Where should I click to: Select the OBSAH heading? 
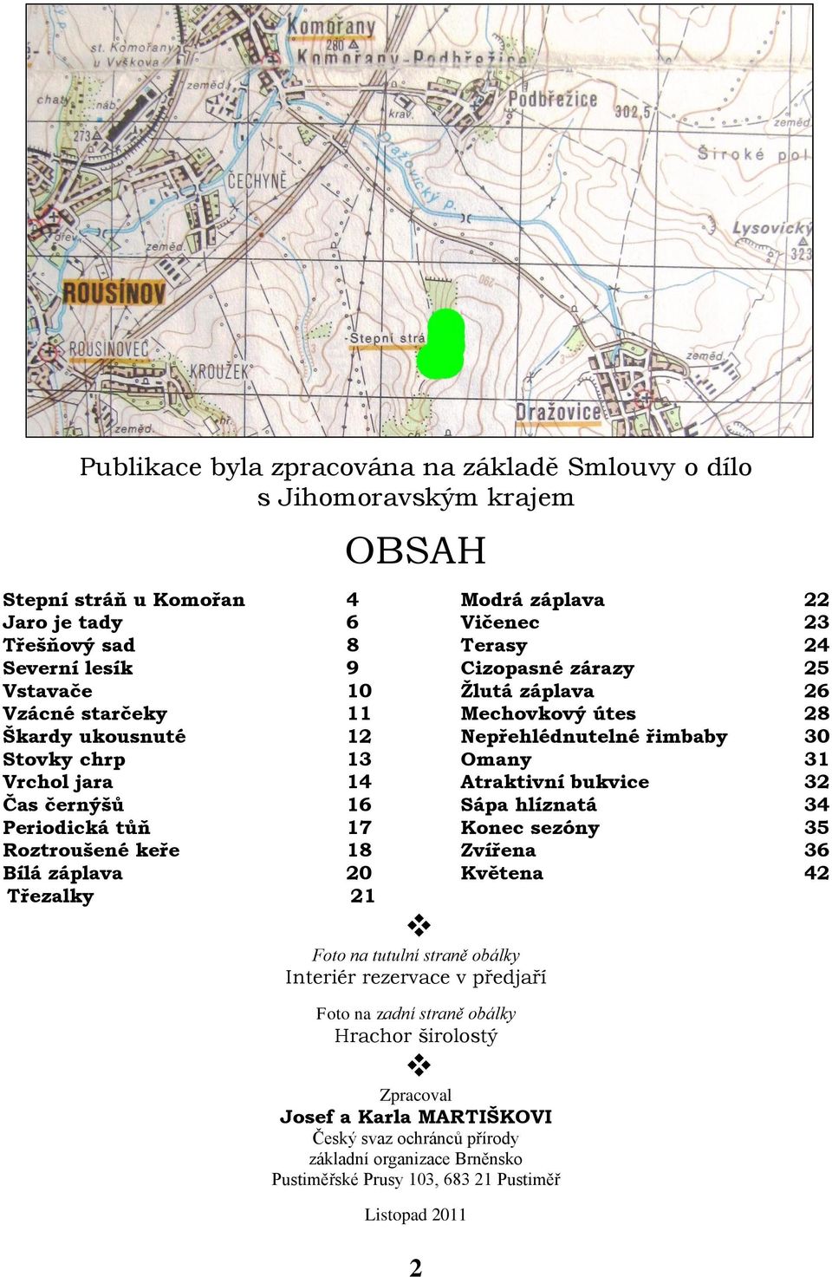415,551
